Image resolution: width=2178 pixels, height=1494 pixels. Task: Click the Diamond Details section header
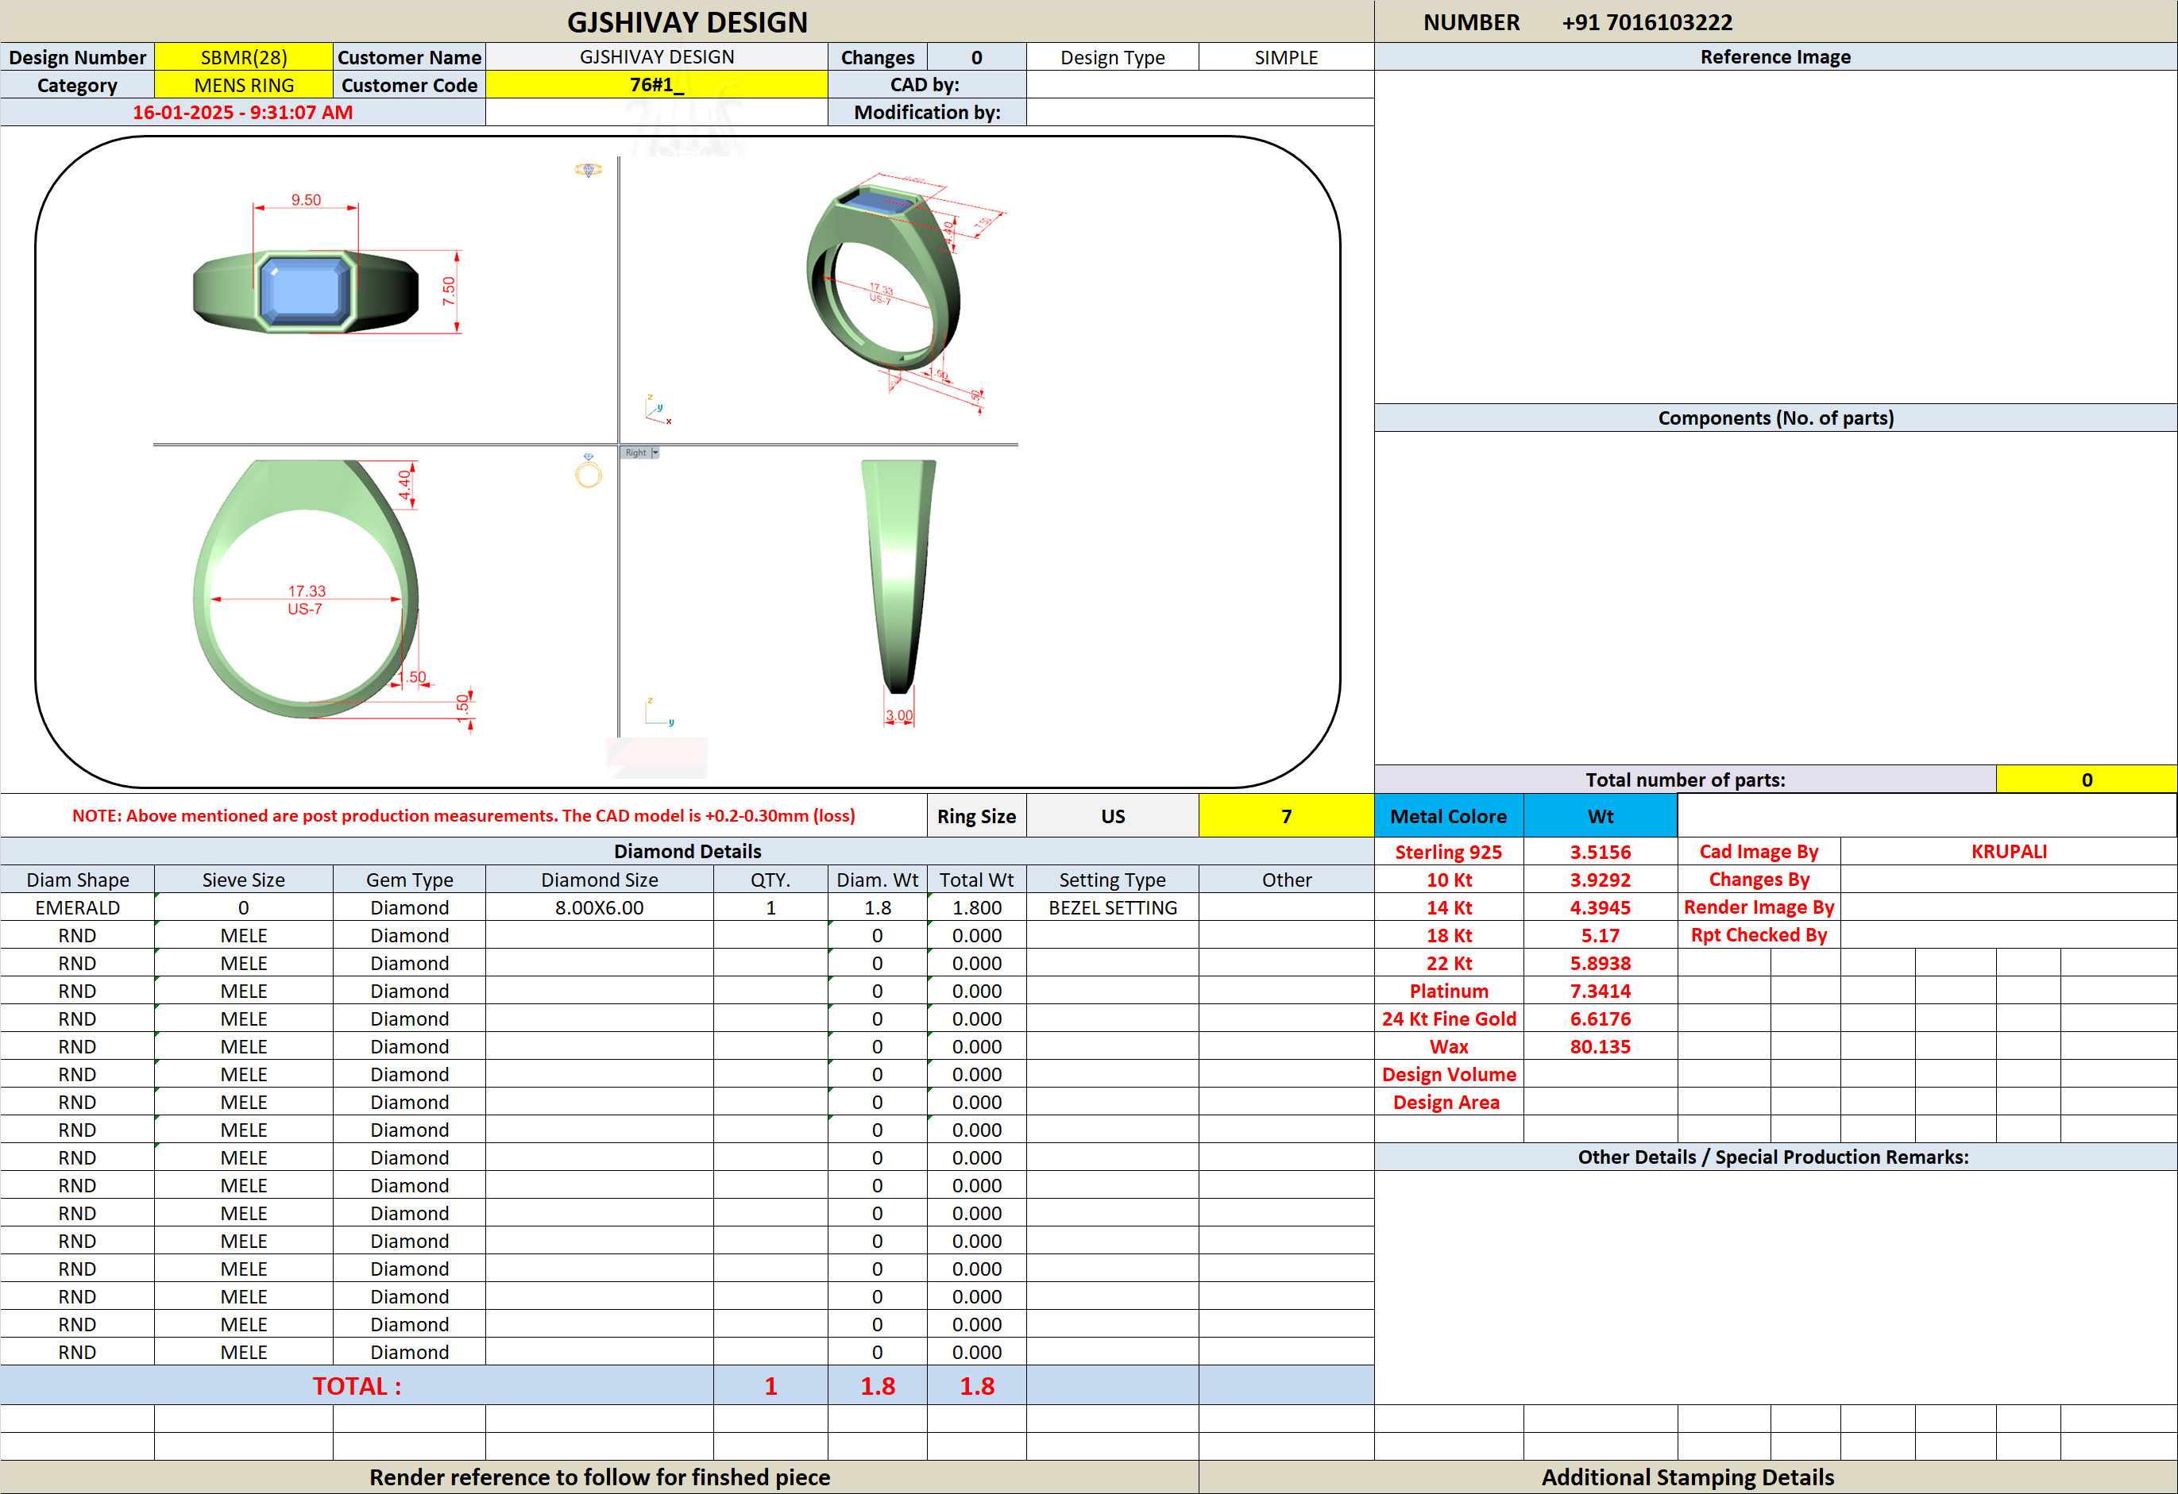(687, 852)
